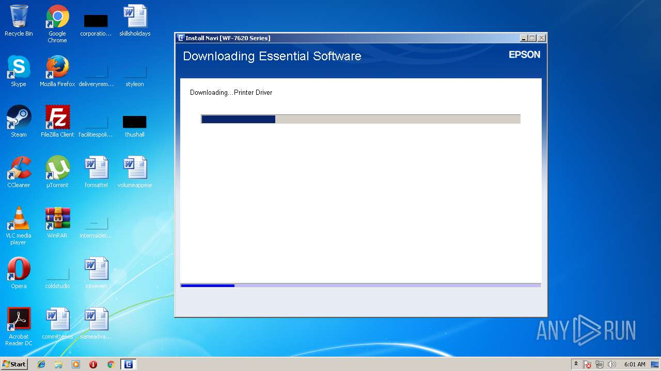
Task: Click the Install Navi window title bar
Action: click(x=360, y=38)
